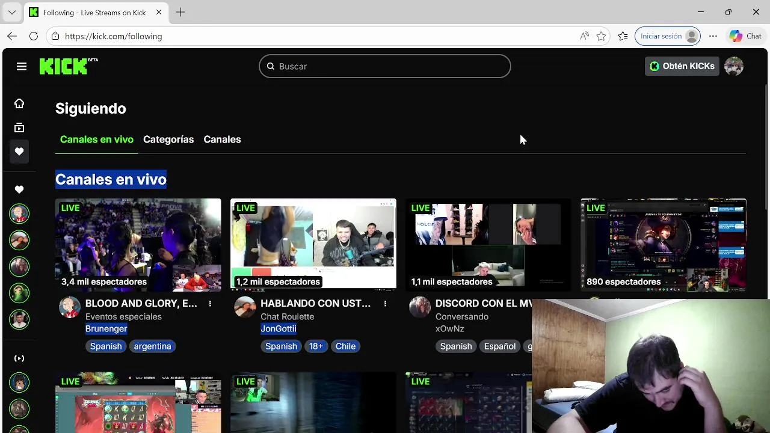Select second recommended channel avatar in sidebar
Screen dimensions: 770x433
point(19,409)
